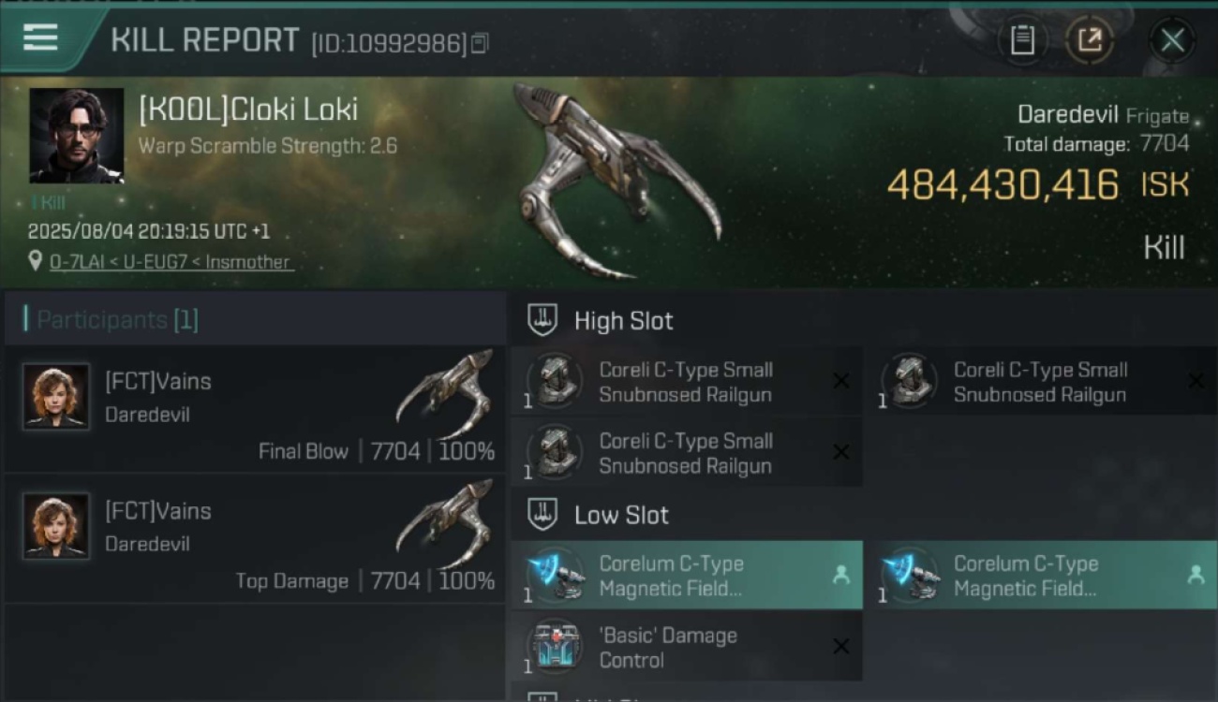The width and height of the screenshot is (1218, 702).
Task: Copy the kill report ID
Action: (480, 43)
